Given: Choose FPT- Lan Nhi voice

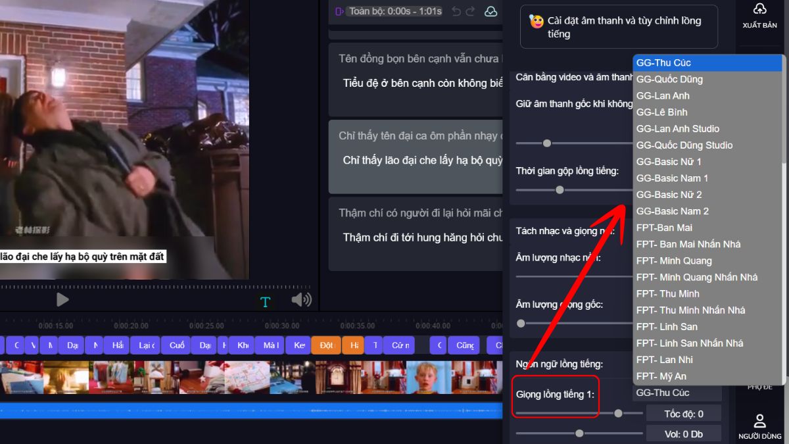Looking at the screenshot, I should [x=707, y=360].
